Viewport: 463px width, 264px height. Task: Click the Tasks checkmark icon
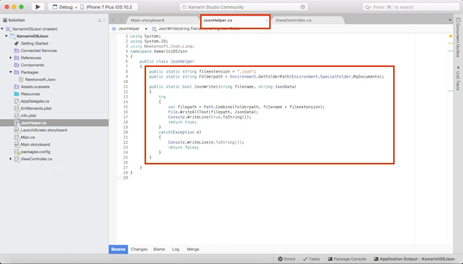tap(305, 259)
